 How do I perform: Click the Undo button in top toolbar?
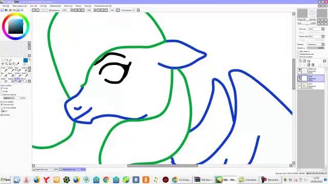(34, 10)
